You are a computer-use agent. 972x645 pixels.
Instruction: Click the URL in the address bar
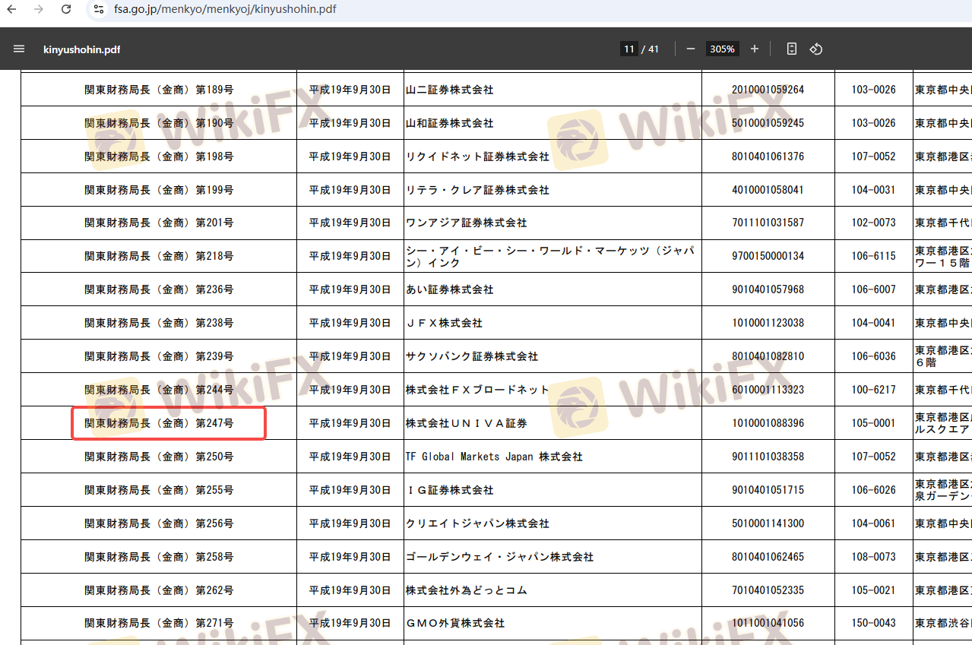pyautogui.click(x=225, y=9)
